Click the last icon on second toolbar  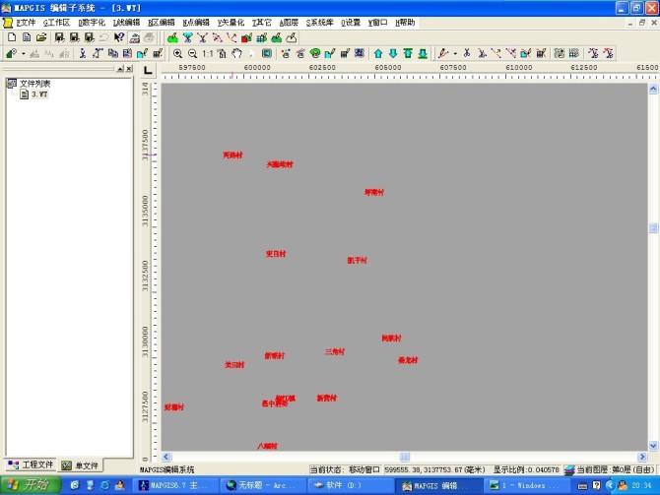click(x=608, y=53)
